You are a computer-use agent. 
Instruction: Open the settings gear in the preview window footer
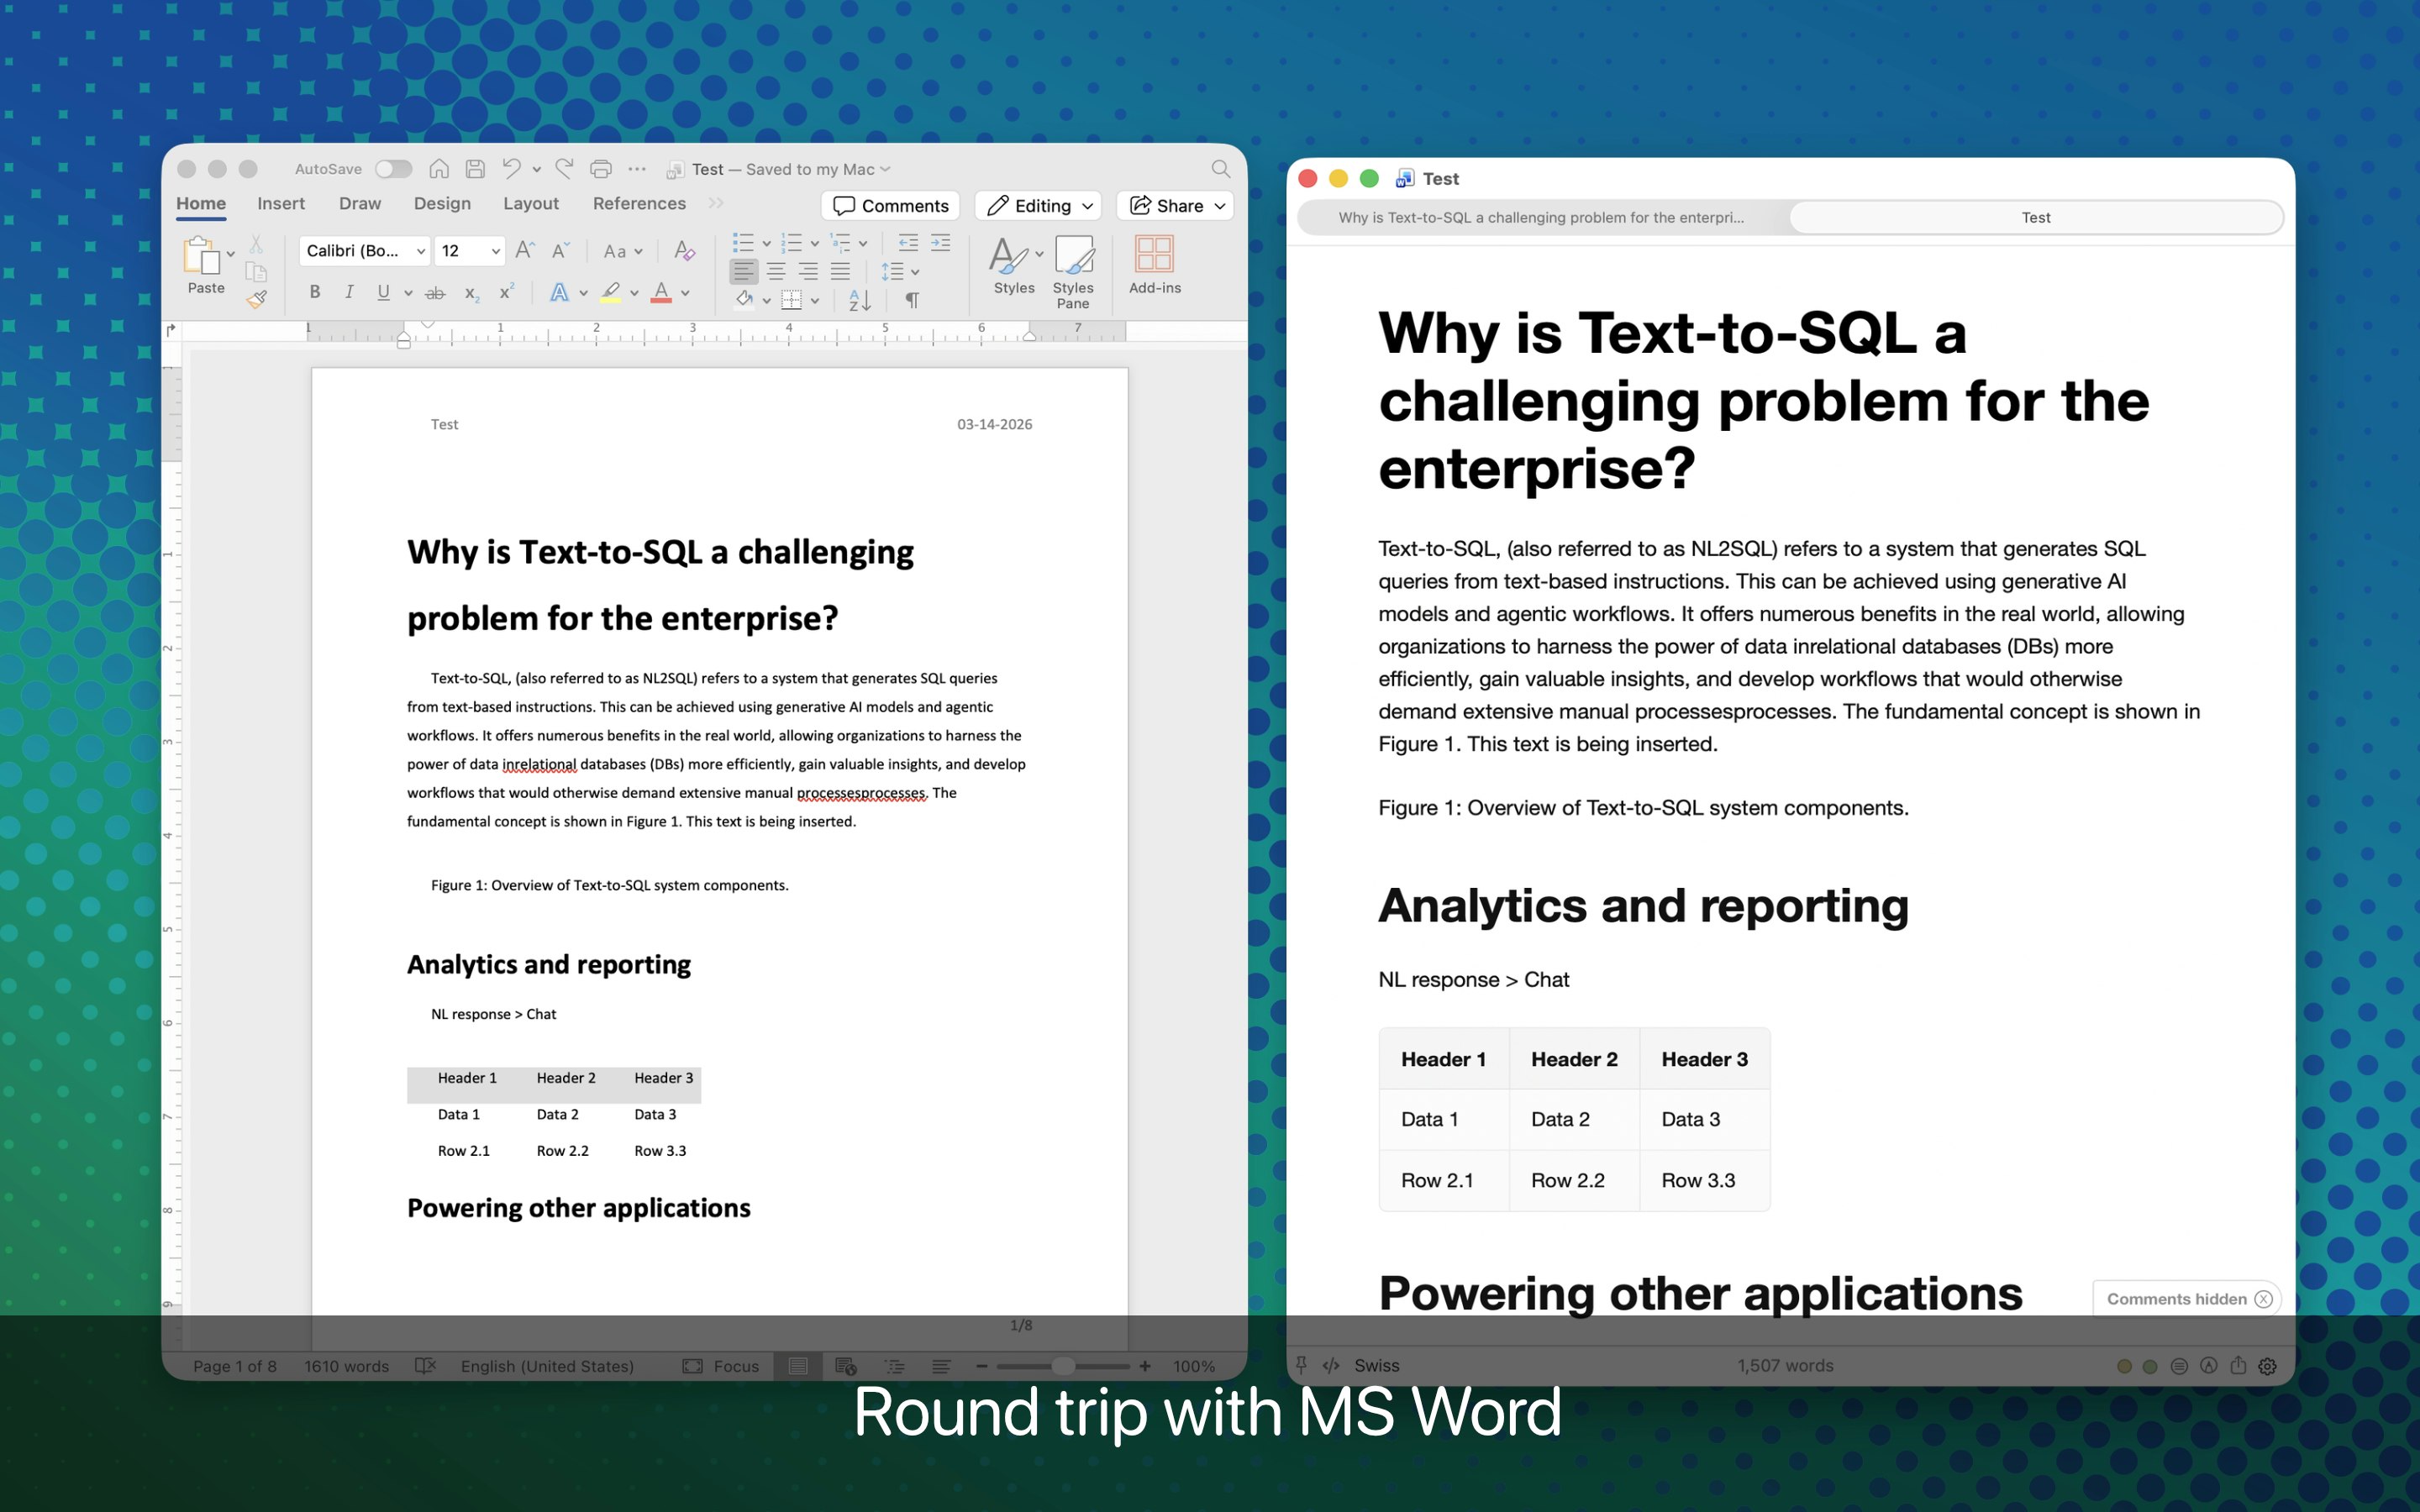tap(2268, 1366)
